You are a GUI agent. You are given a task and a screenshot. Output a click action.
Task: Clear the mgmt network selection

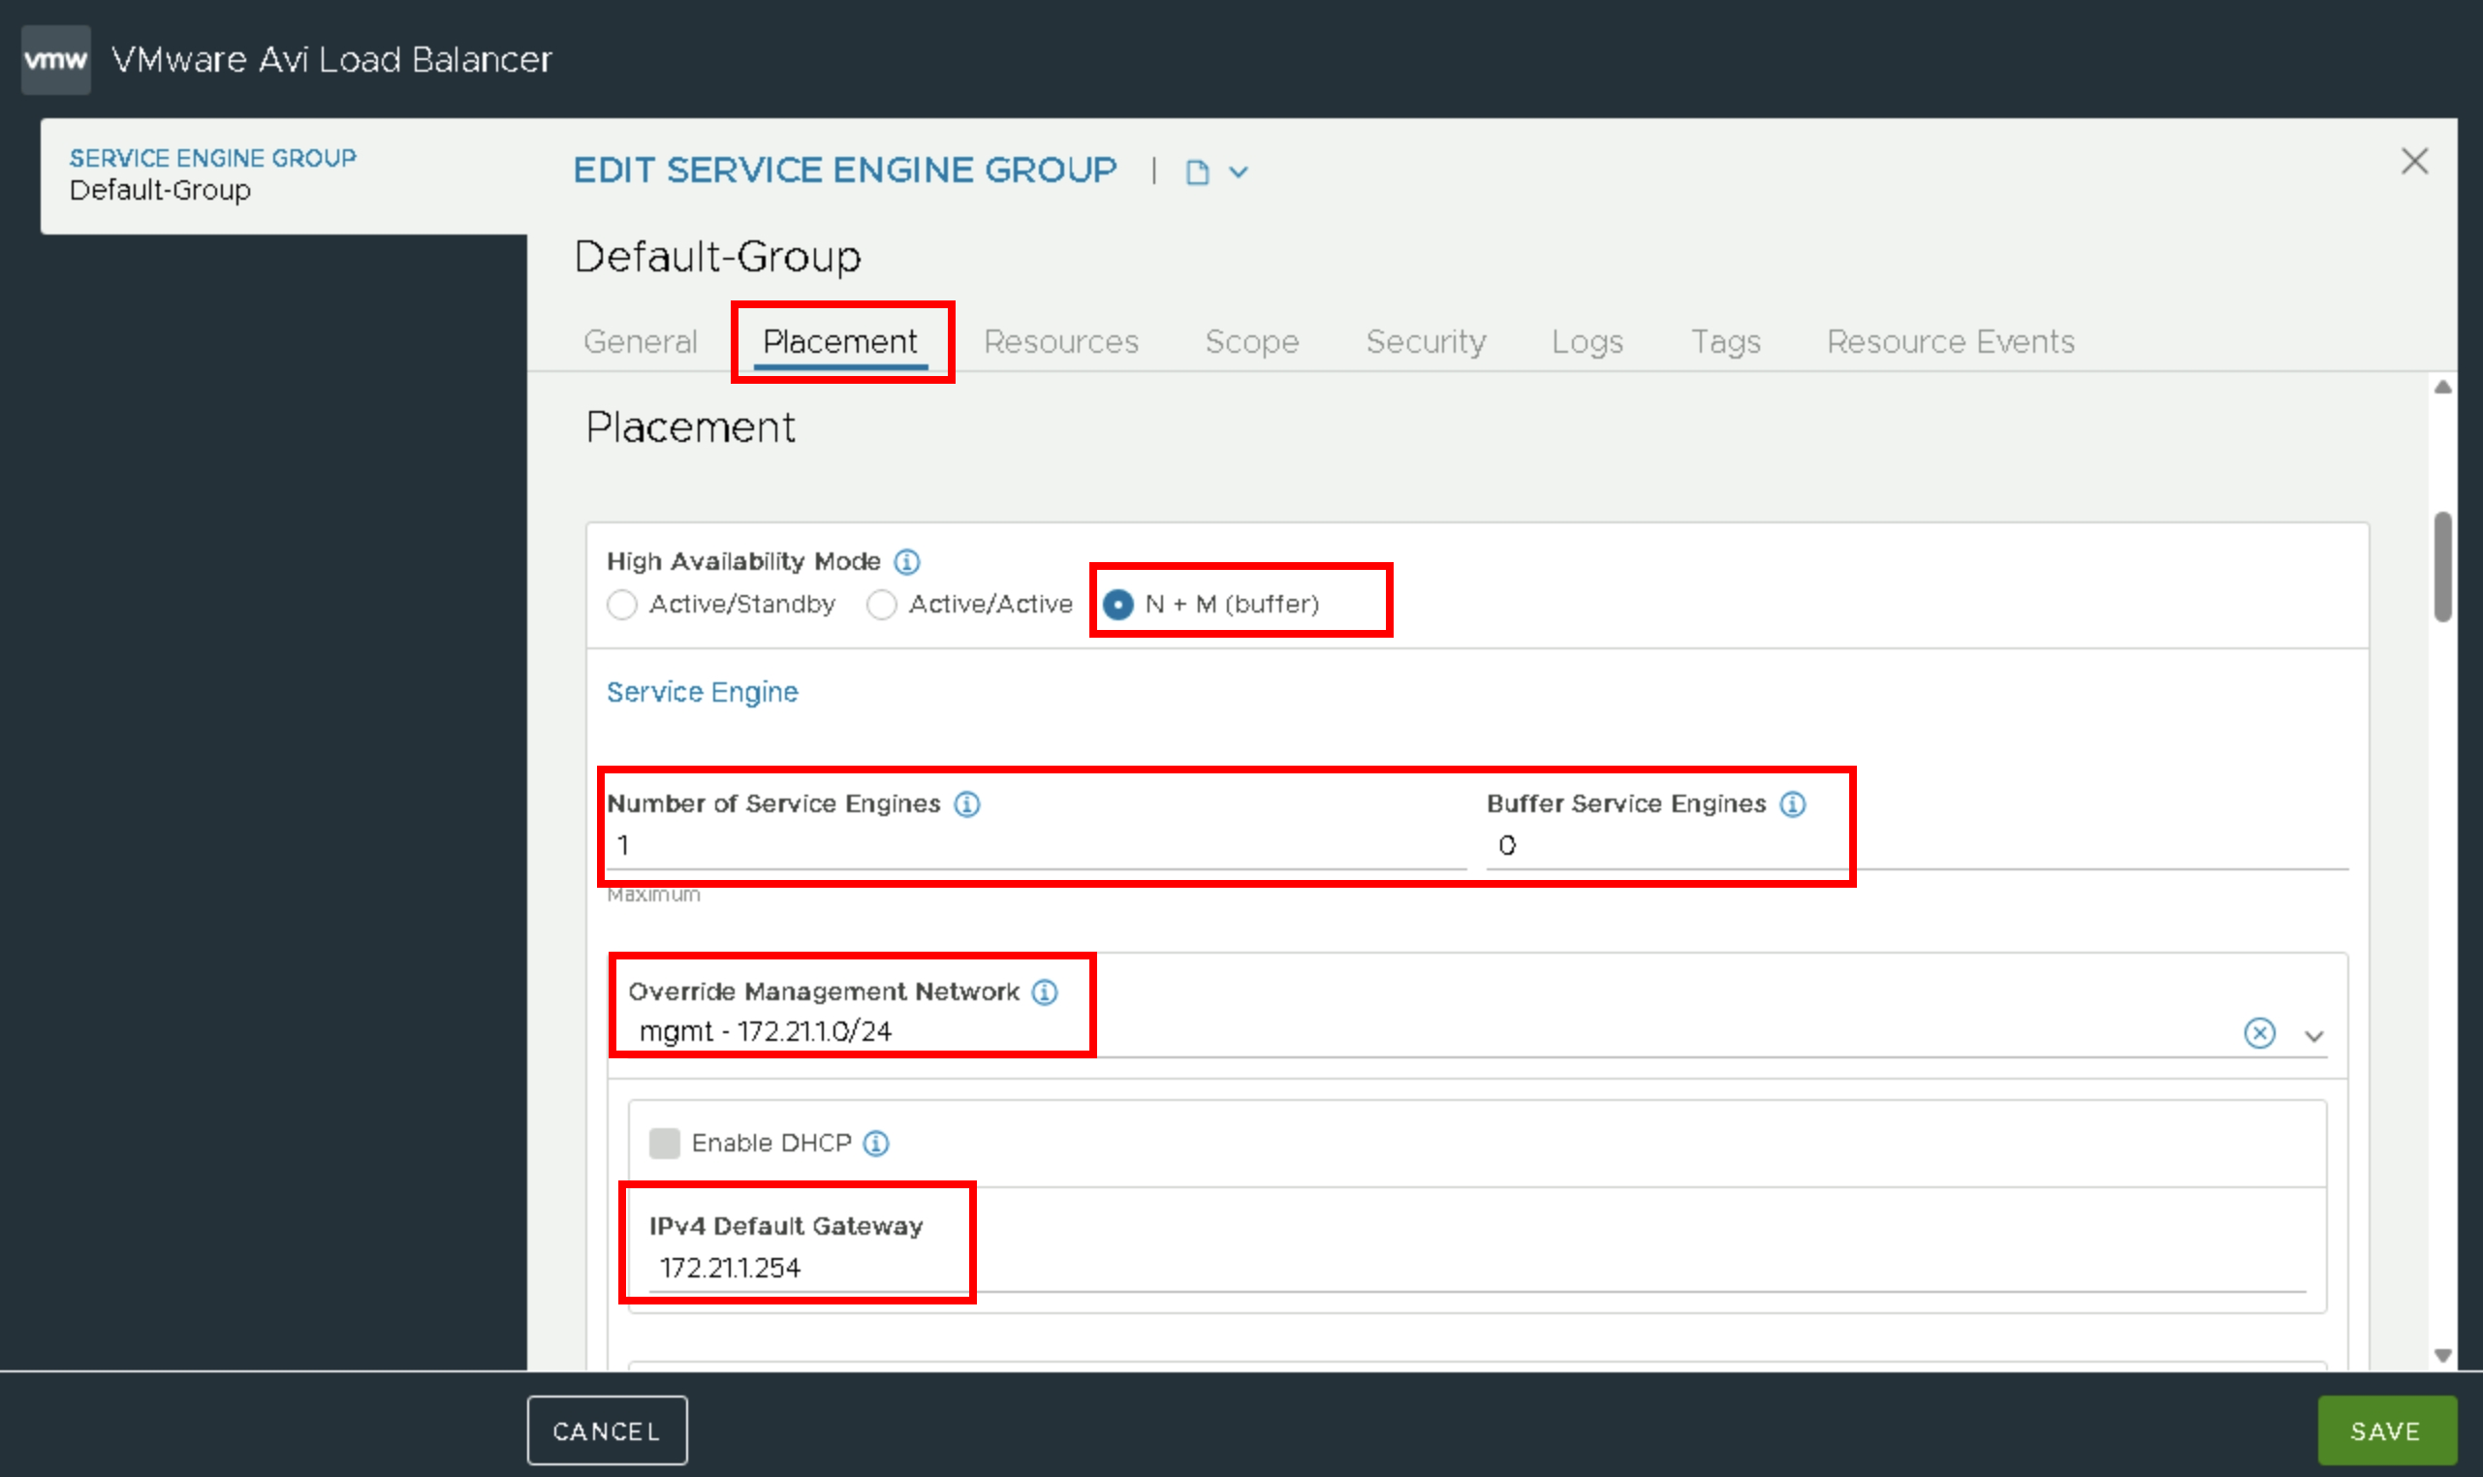pos(2260,1033)
